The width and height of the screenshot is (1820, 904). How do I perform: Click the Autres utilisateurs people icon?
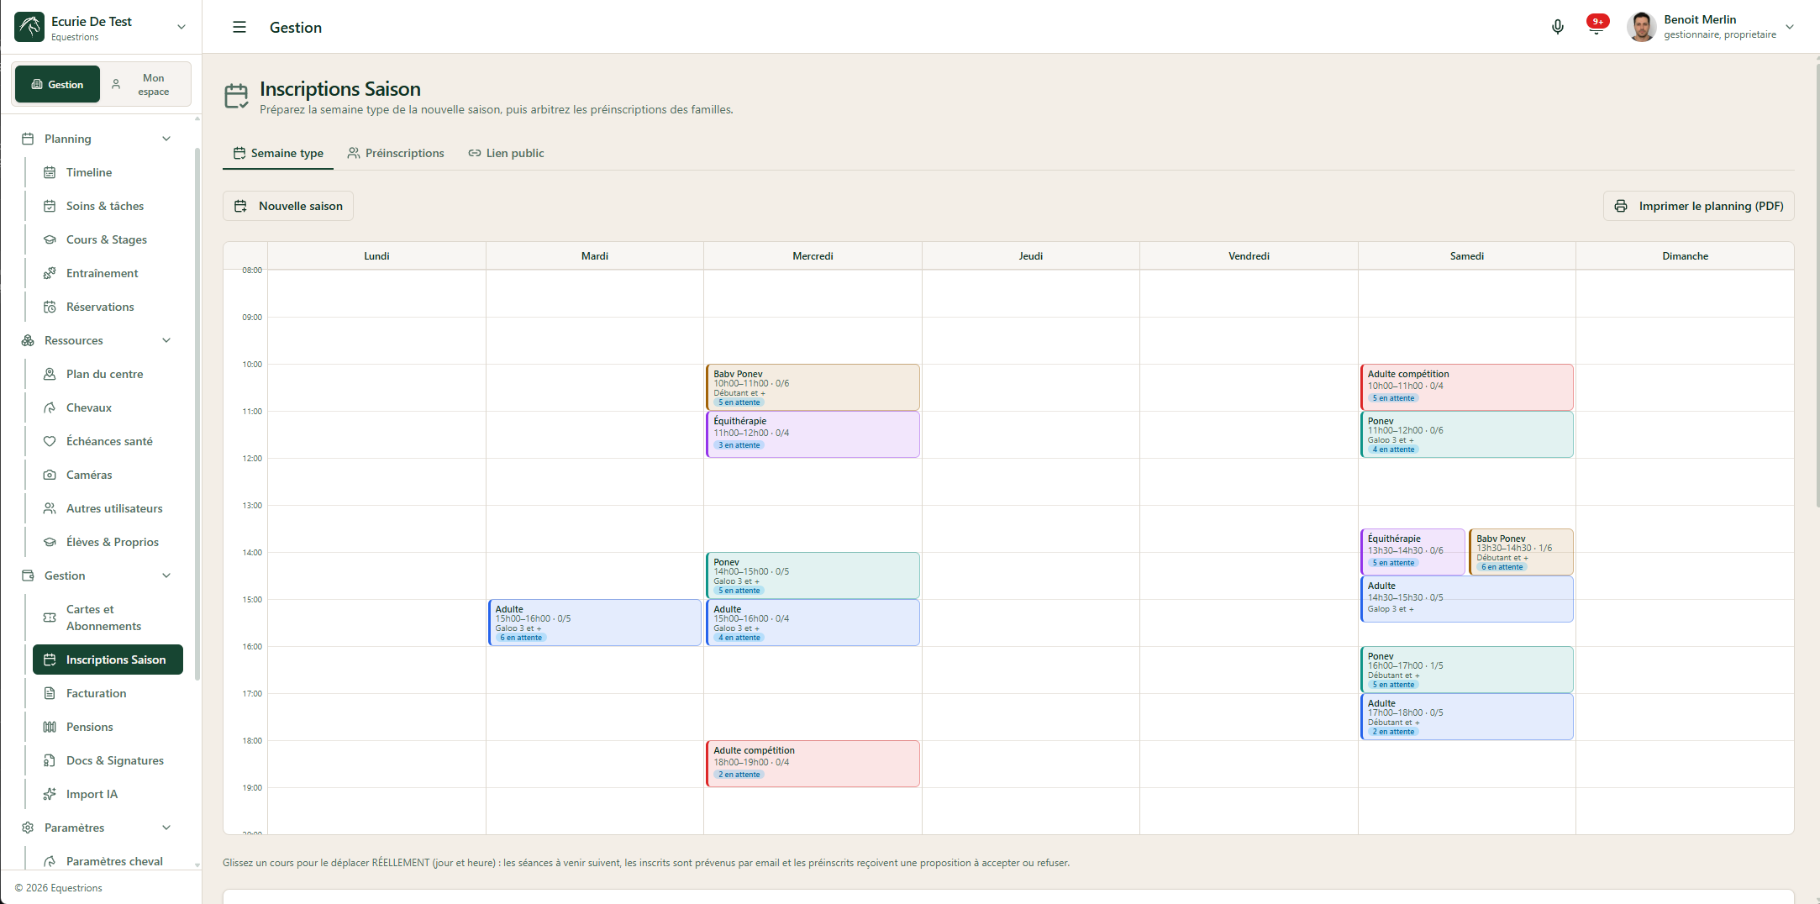[50, 508]
